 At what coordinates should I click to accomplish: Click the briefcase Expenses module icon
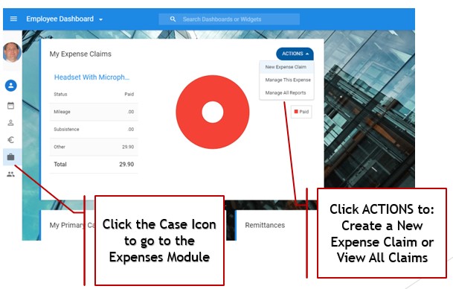point(11,157)
